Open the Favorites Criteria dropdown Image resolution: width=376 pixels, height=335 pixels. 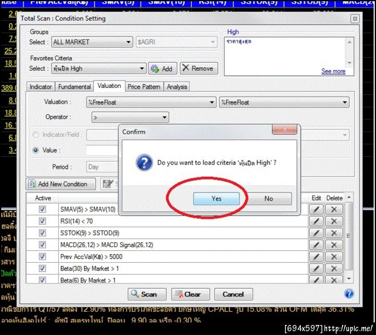98,68
